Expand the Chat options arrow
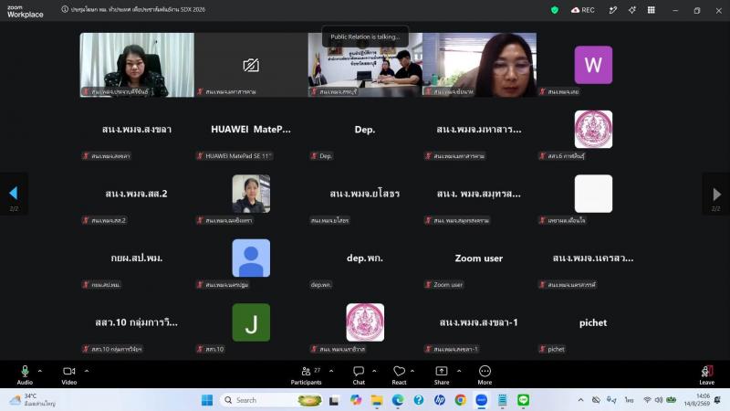Screen dimensions: 730x411 (x=374, y=371)
